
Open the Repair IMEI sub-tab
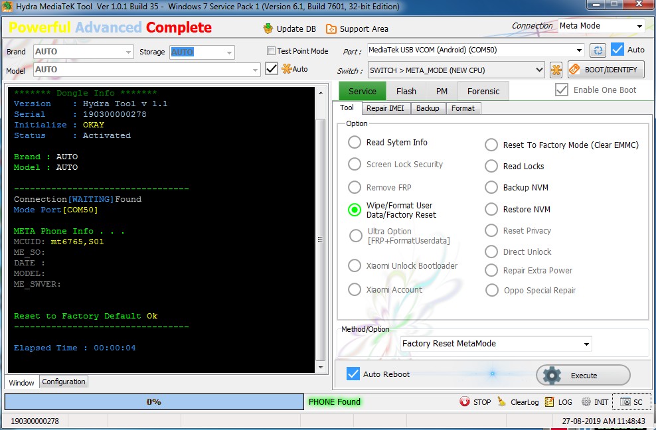coord(385,108)
